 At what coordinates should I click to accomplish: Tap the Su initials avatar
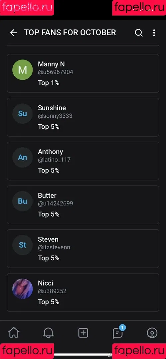[x=23, y=114]
